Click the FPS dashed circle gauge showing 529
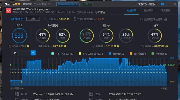This screenshot has width=180, height=100. [19, 36]
